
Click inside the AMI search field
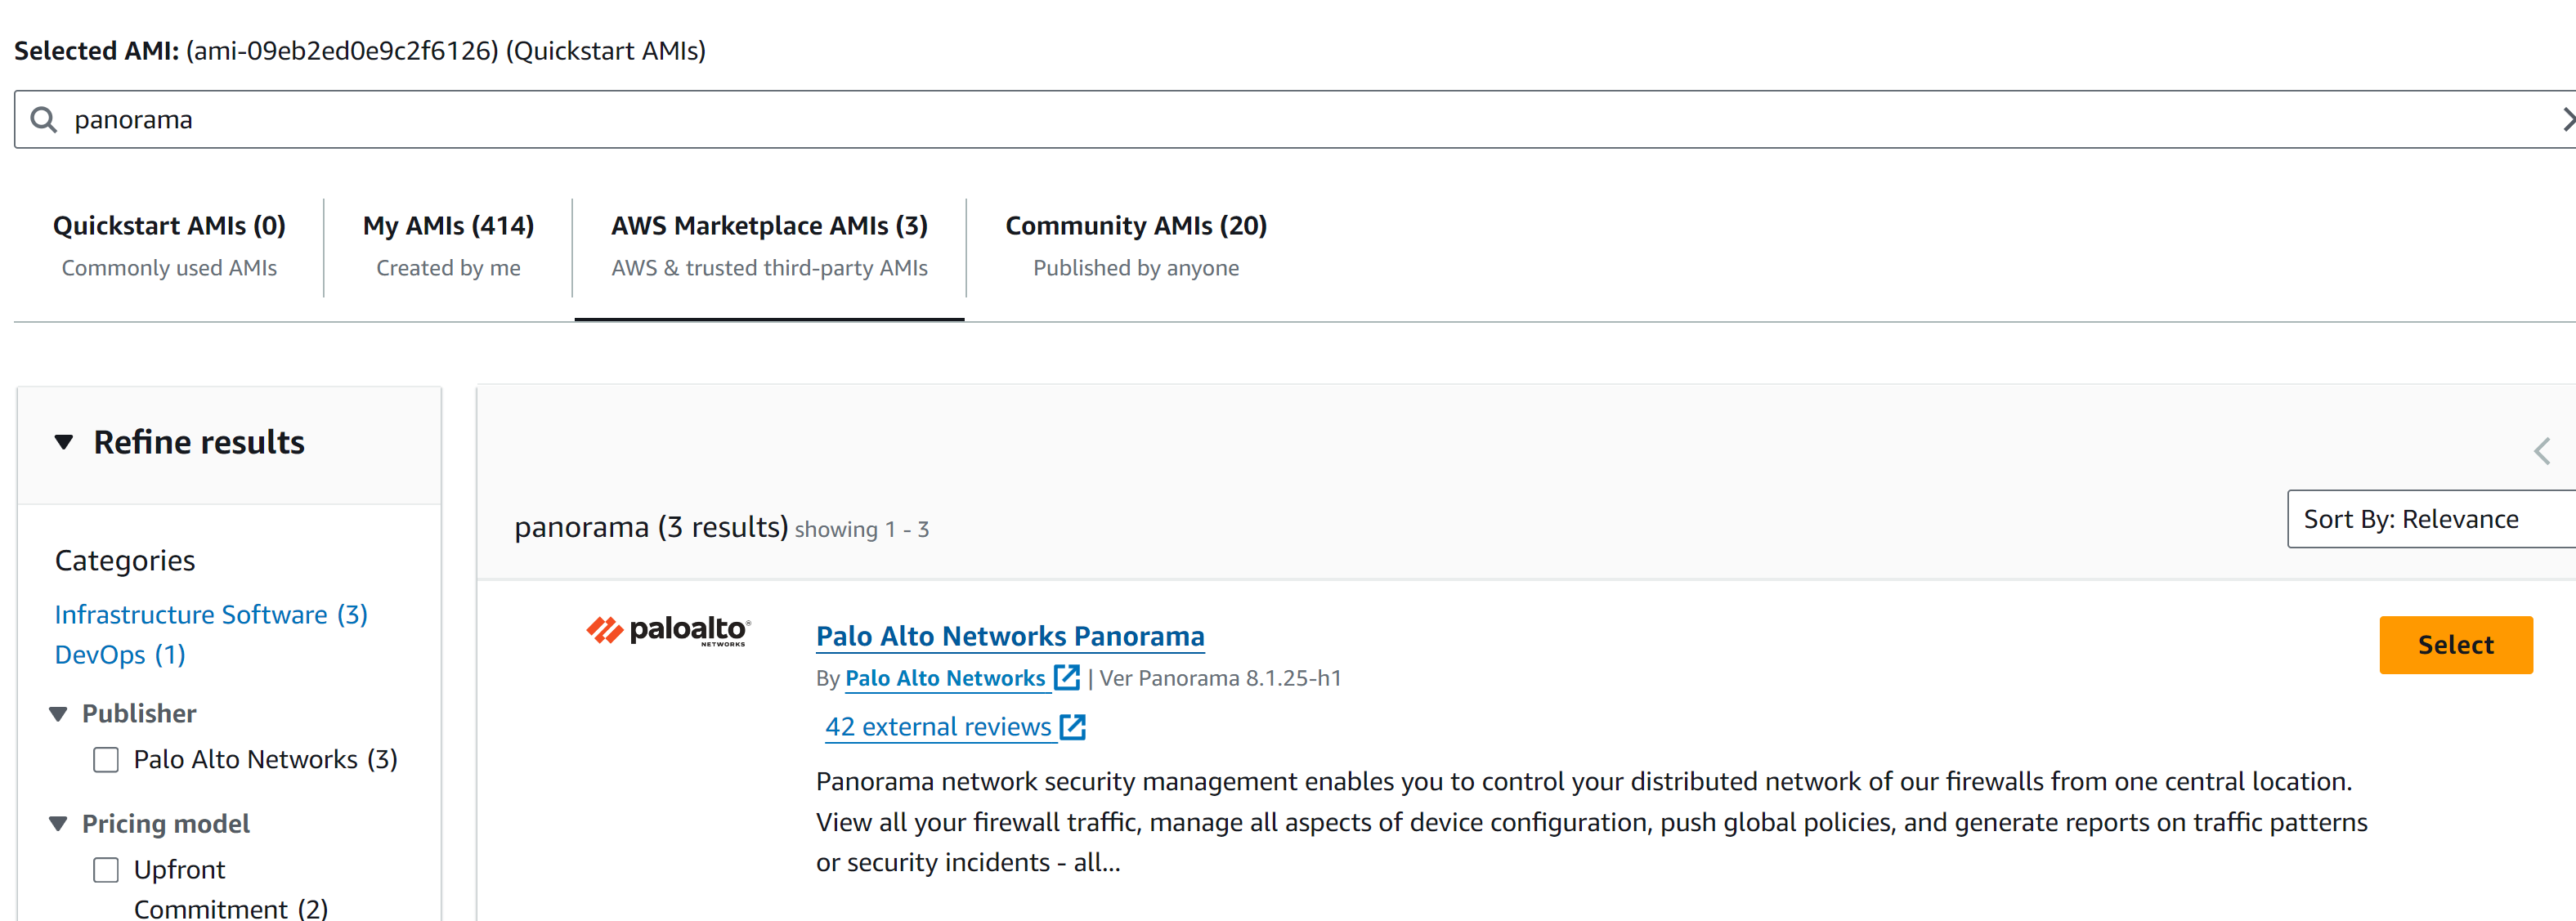(1200, 120)
